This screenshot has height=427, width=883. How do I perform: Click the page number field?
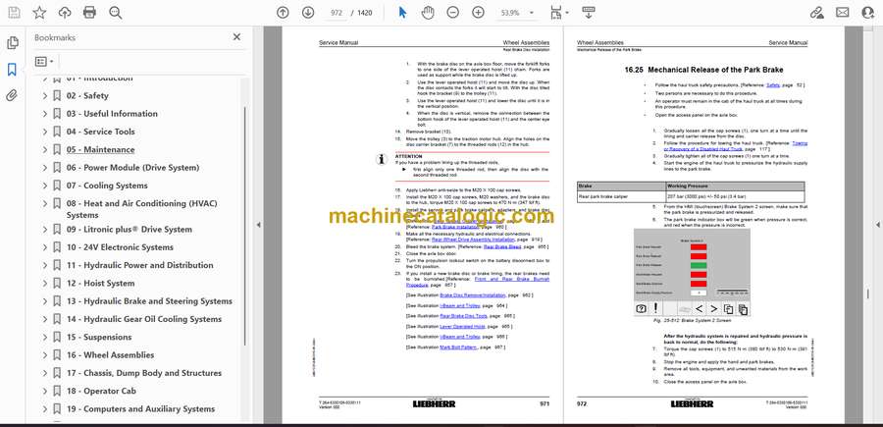pyautogui.click(x=335, y=13)
